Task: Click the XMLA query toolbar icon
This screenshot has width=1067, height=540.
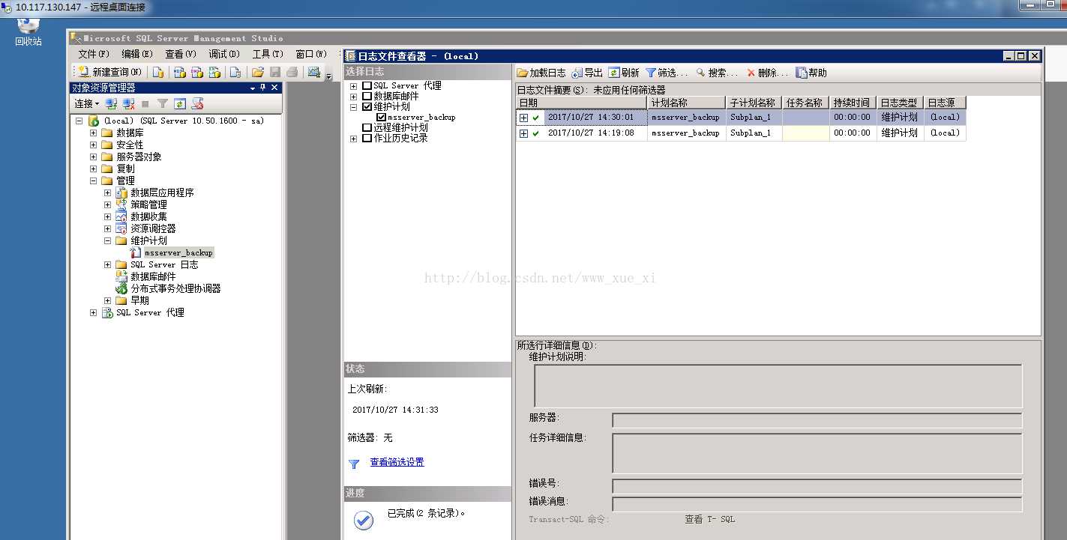Action: pos(215,72)
